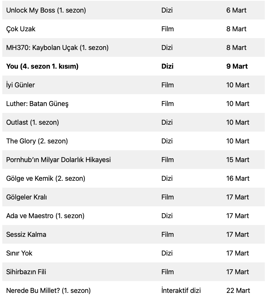Click 'MH370: Kaybolan Uçak (1. sezon)' entry
Viewport: 266px width, 299px height.
click(57, 48)
